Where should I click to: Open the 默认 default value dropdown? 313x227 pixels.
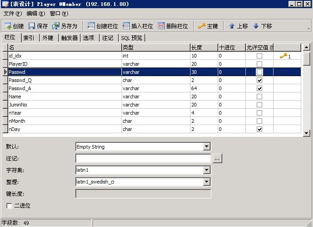[207, 147]
